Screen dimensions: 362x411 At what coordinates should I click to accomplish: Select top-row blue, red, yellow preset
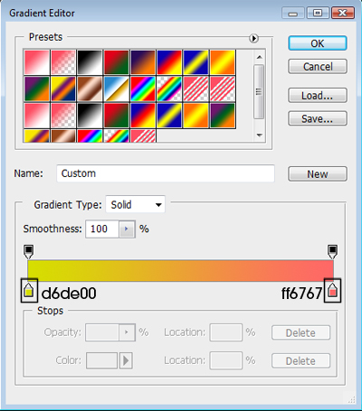(x=169, y=62)
